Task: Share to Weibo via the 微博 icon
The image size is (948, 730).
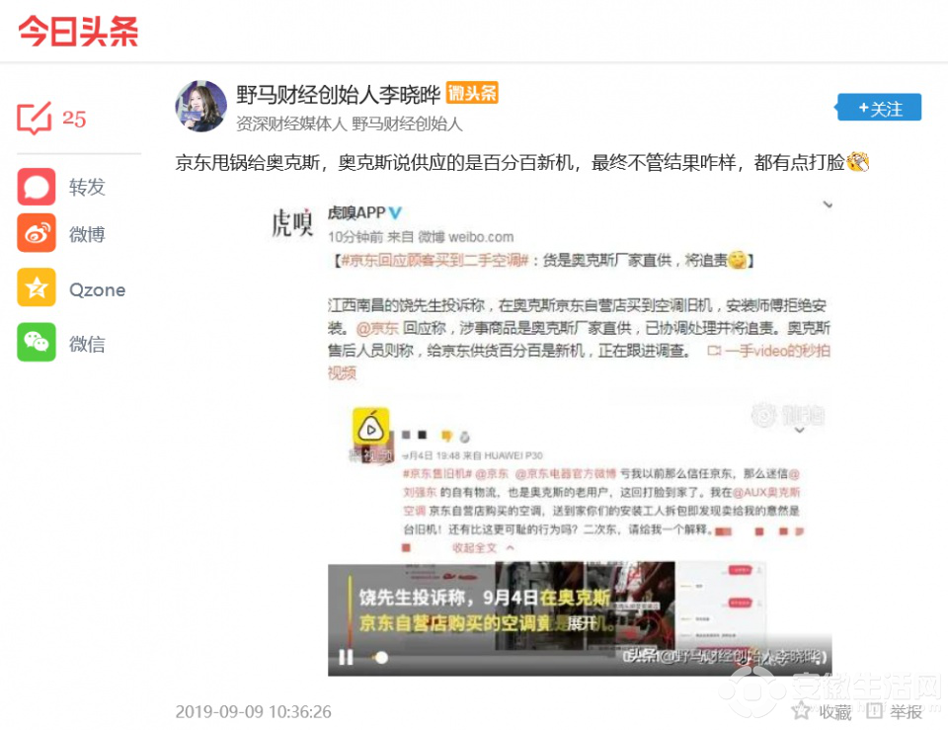Action: (x=37, y=233)
